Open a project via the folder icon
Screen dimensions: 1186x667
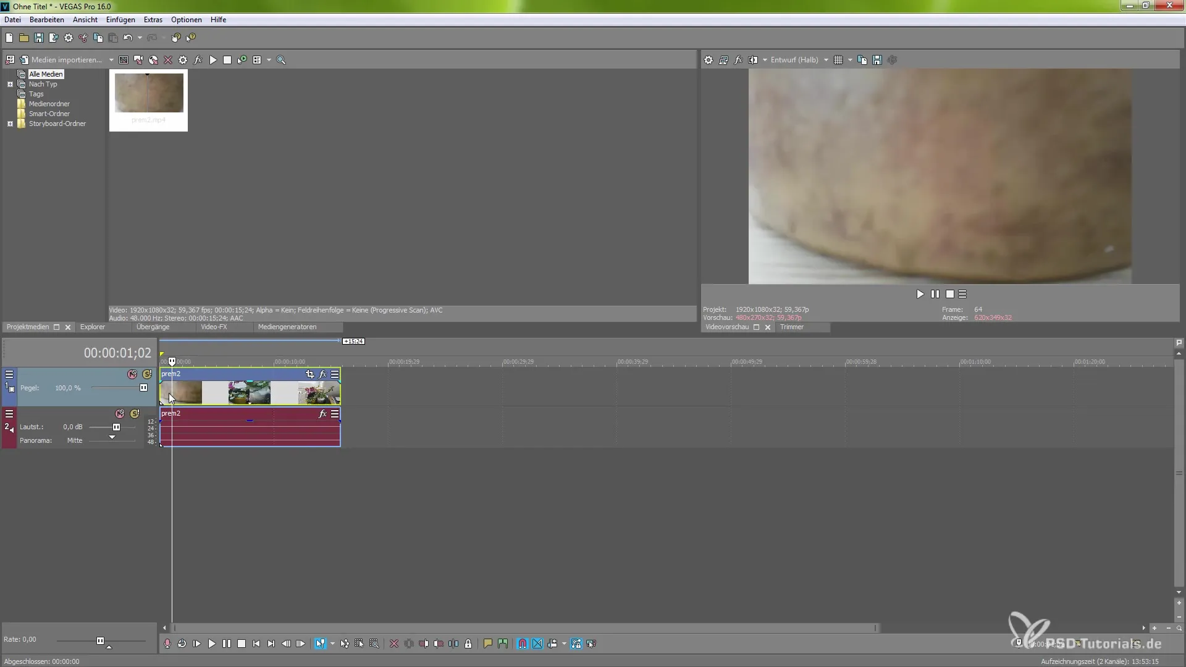click(24, 38)
